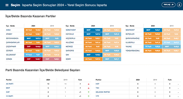
Task: Open the AK PARTİ party link
Action: (x=10, y=84)
